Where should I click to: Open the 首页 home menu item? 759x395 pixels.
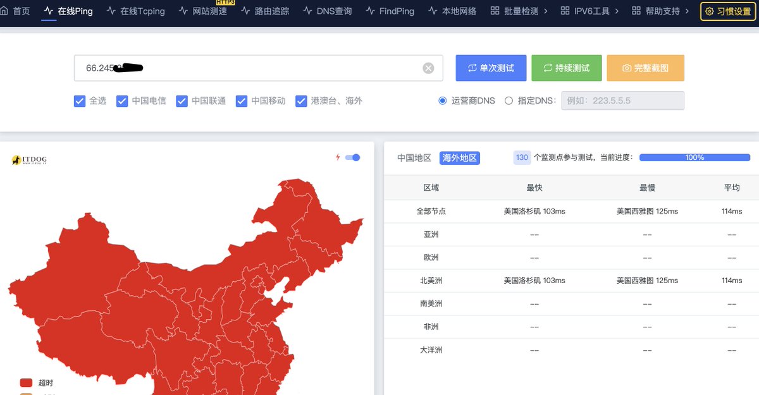15,11
